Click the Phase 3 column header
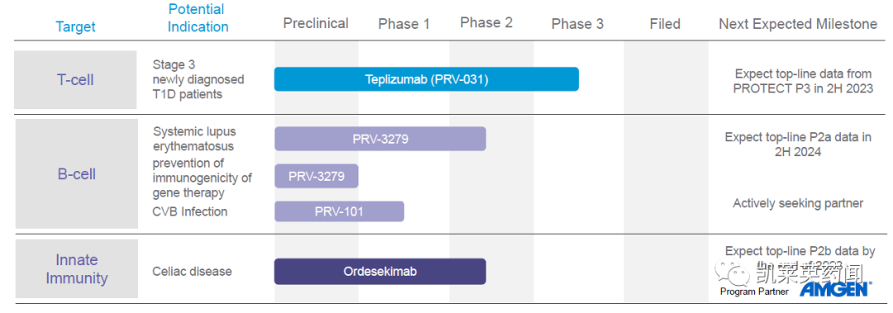The width and height of the screenshot is (893, 313). [577, 24]
